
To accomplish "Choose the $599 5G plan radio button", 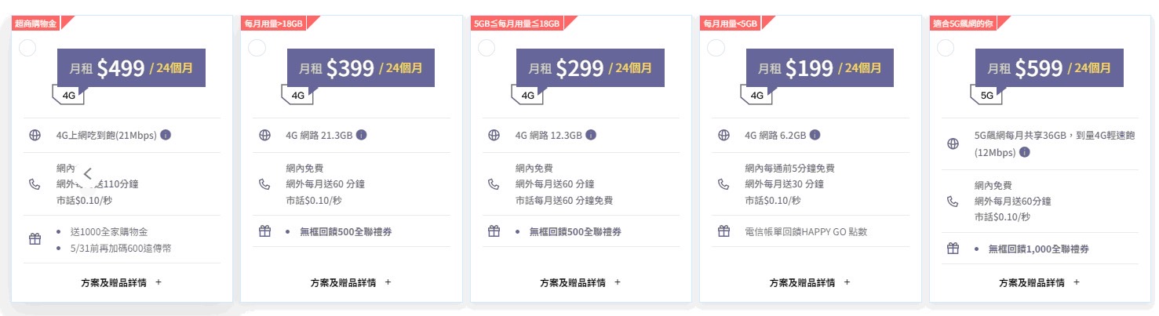I will coord(946,48).
